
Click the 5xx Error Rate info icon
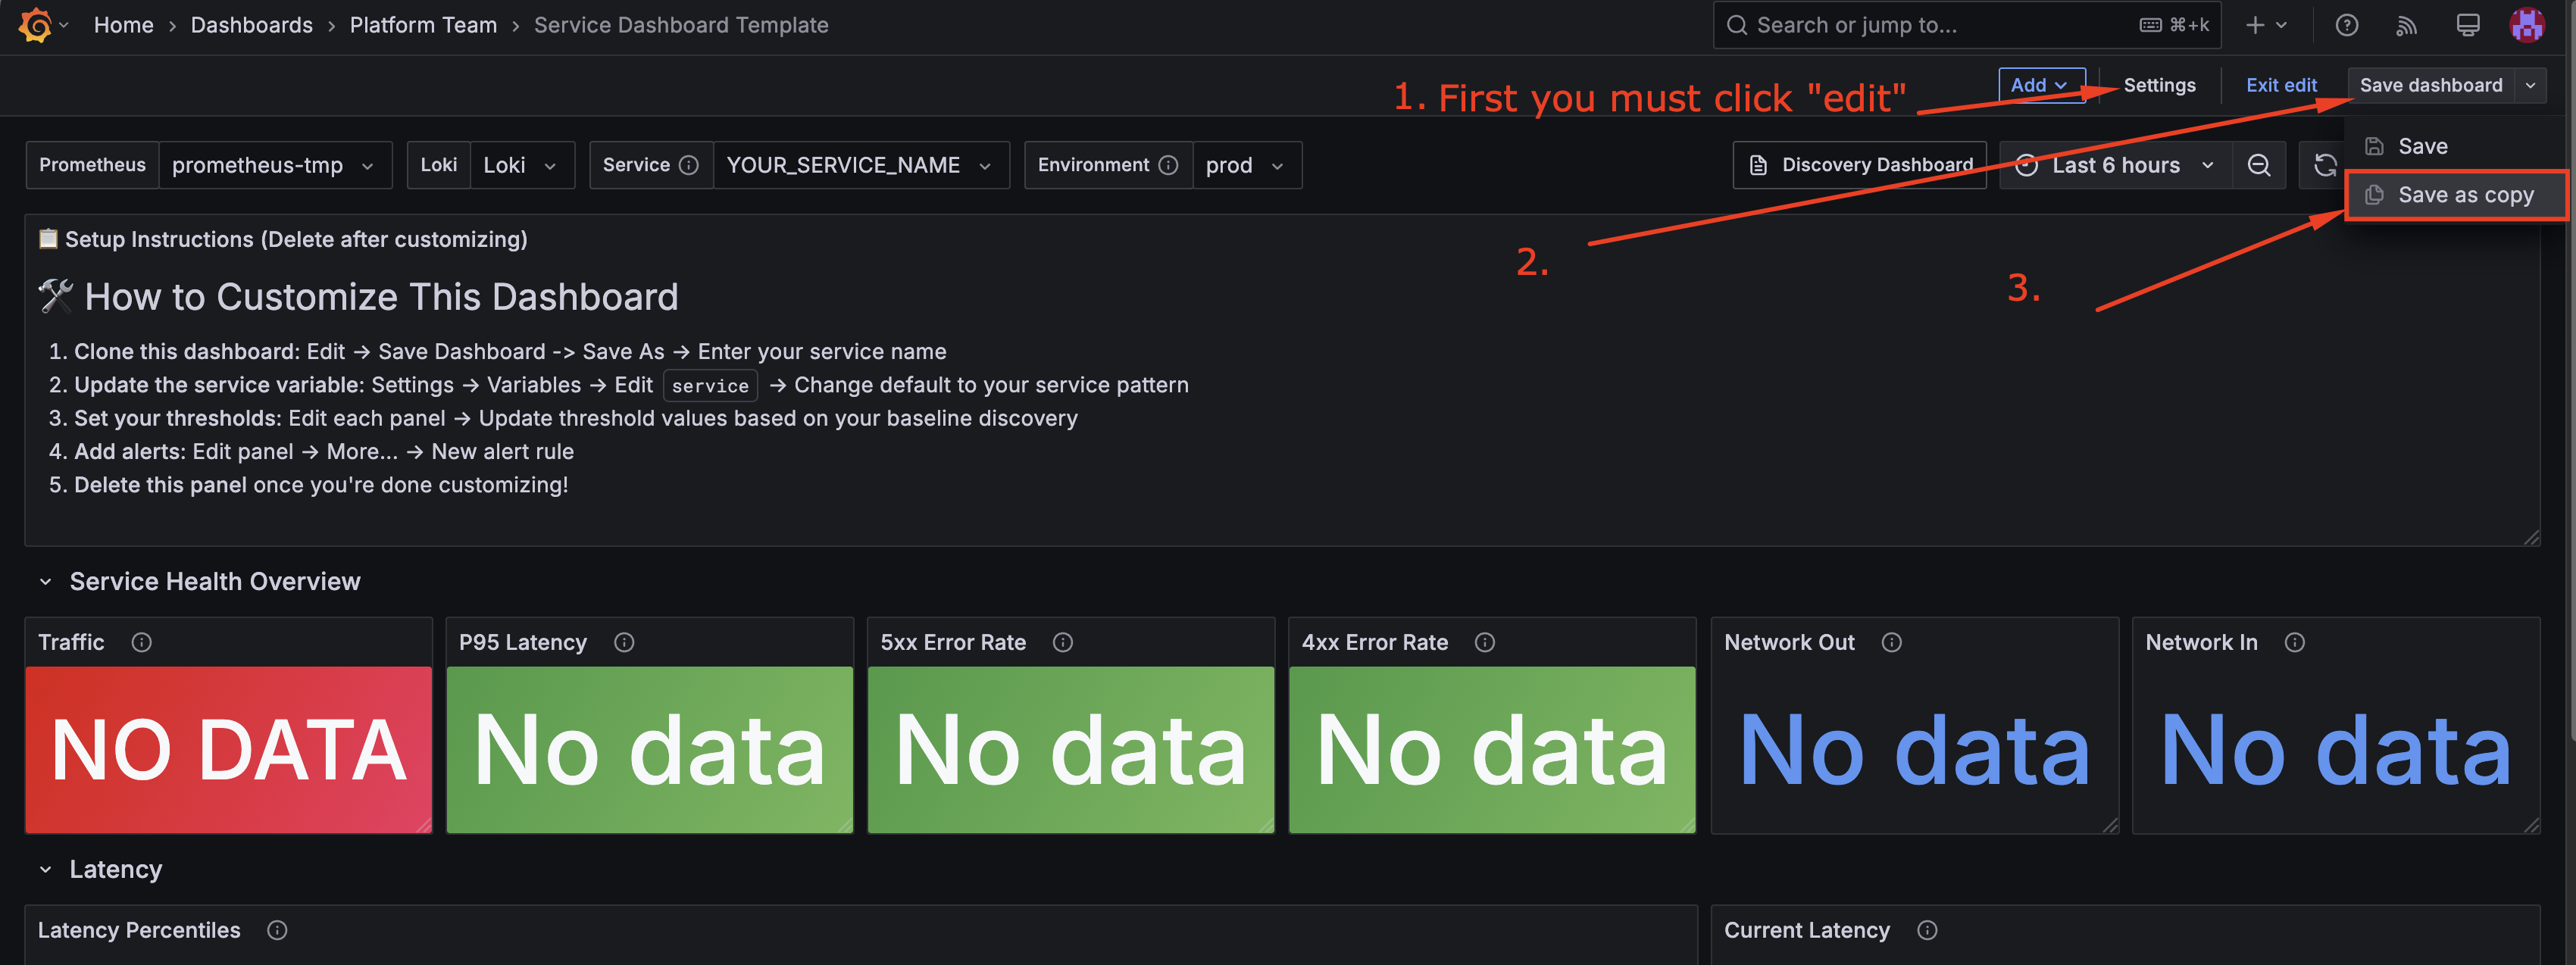(1063, 642)
